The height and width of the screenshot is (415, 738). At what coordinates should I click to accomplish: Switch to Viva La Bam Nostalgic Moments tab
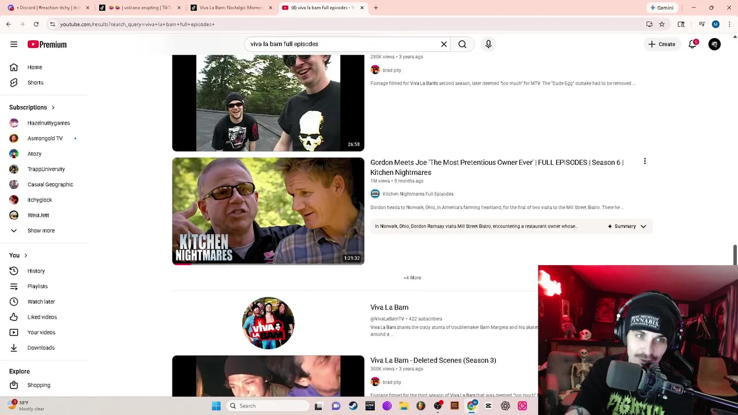point(232,7)
